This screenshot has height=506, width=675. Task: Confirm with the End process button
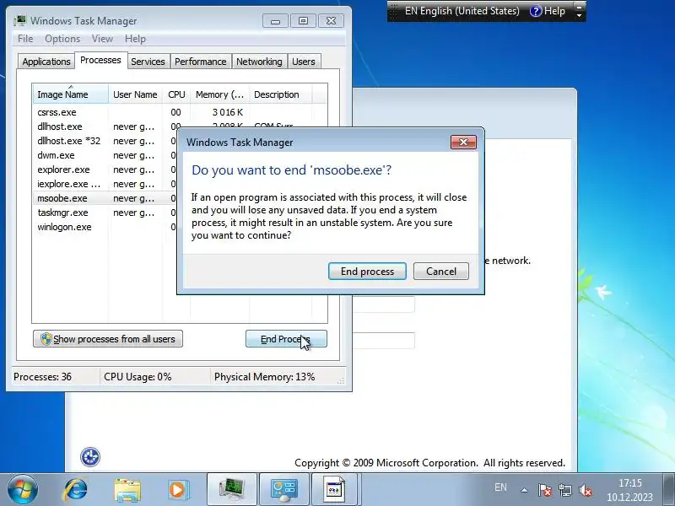367,272
